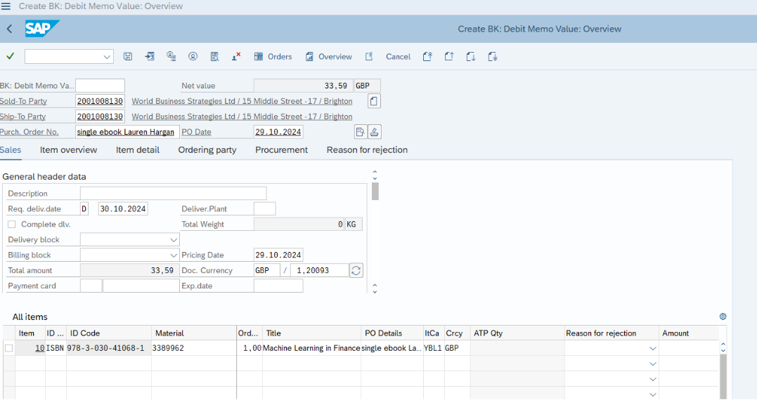Image resolution: width=757 pixels, height=400 pixels.
Task: Click the document icon before Cancel
Action: [369, 56]
